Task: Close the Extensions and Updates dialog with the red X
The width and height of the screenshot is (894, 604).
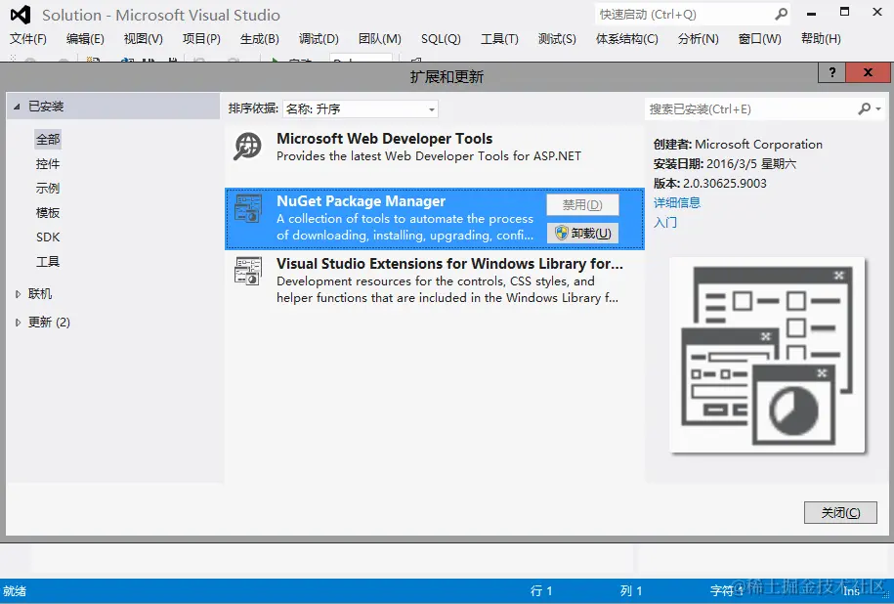Action: pos(868,72)
